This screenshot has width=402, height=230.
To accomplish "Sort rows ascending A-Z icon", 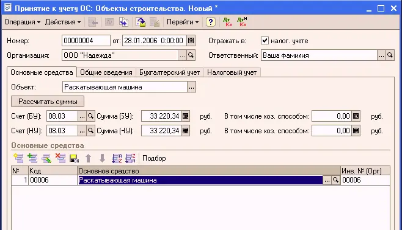I will 117,158.
